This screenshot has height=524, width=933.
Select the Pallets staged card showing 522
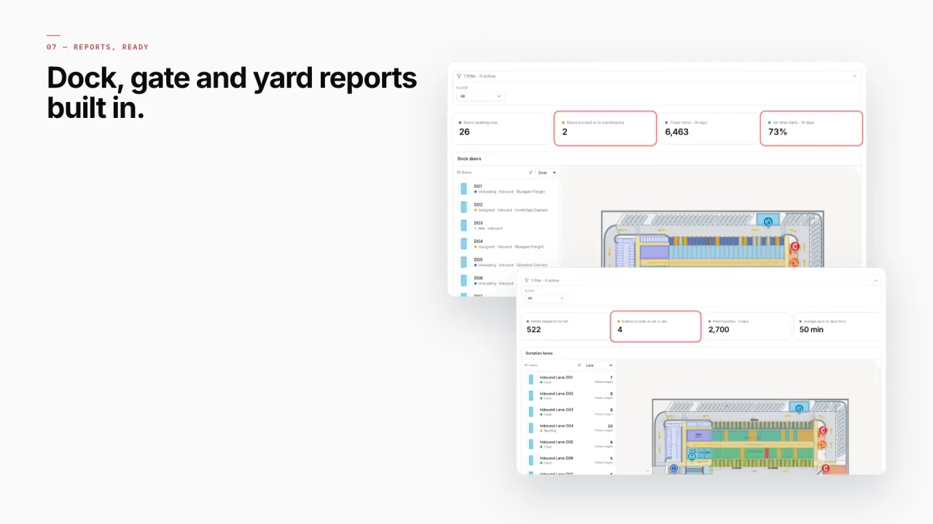click(564, 327)
